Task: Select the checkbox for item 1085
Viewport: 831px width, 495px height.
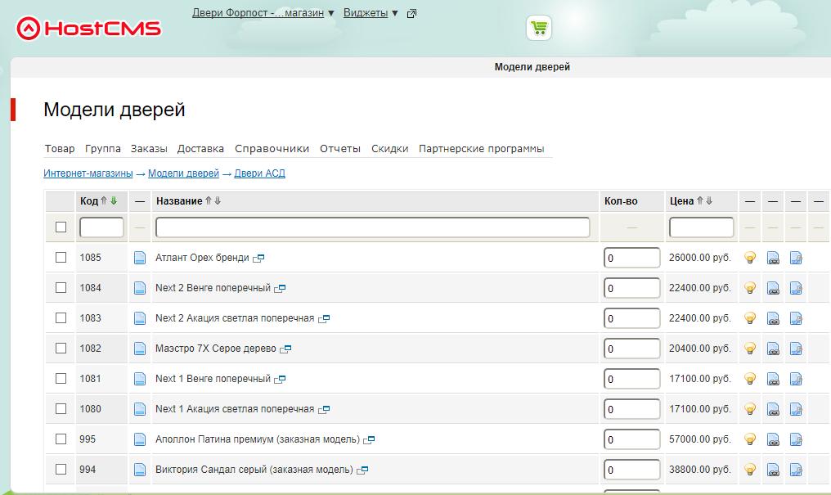Action: [x=61, y=257]
